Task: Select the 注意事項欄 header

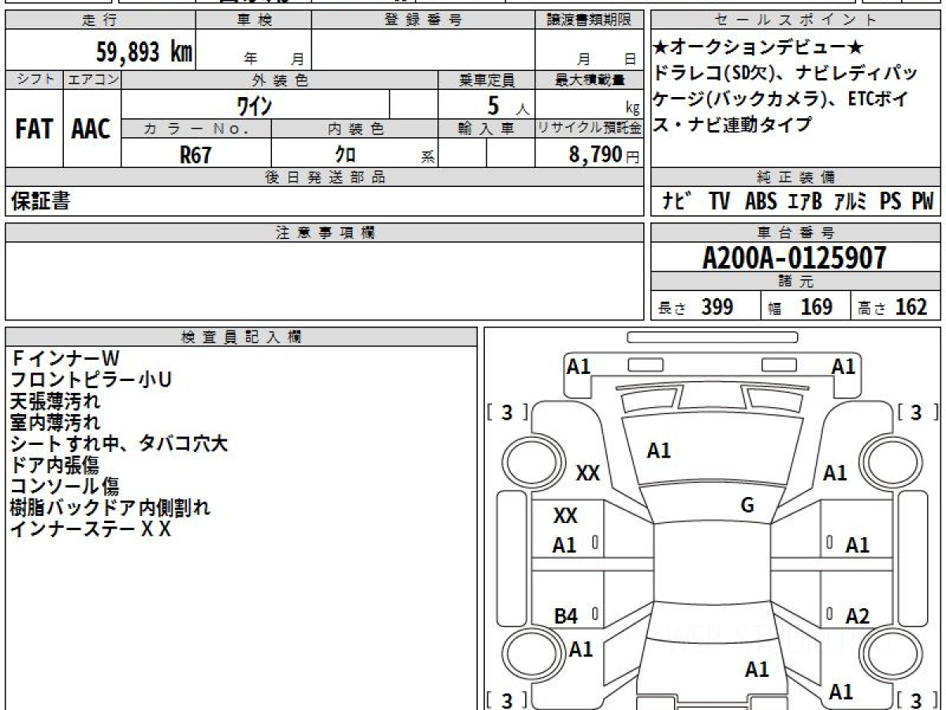Action: [324, 233]
